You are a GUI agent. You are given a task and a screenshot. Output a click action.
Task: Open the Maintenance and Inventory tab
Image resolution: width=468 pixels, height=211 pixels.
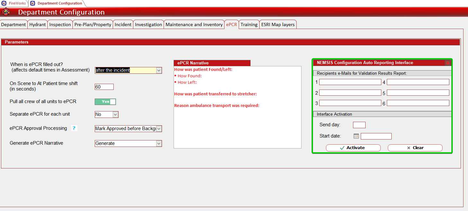pos(194,24)
